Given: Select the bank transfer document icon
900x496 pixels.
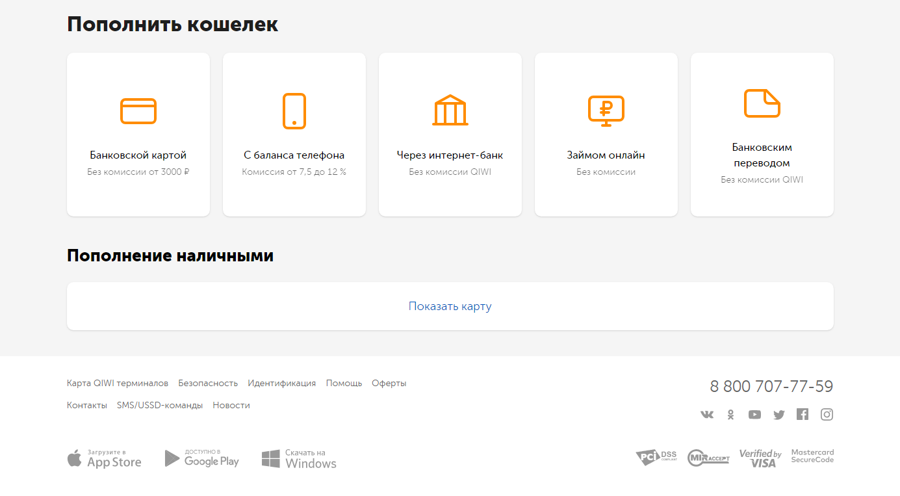Looking at the screenshot, I should (762, 104).
